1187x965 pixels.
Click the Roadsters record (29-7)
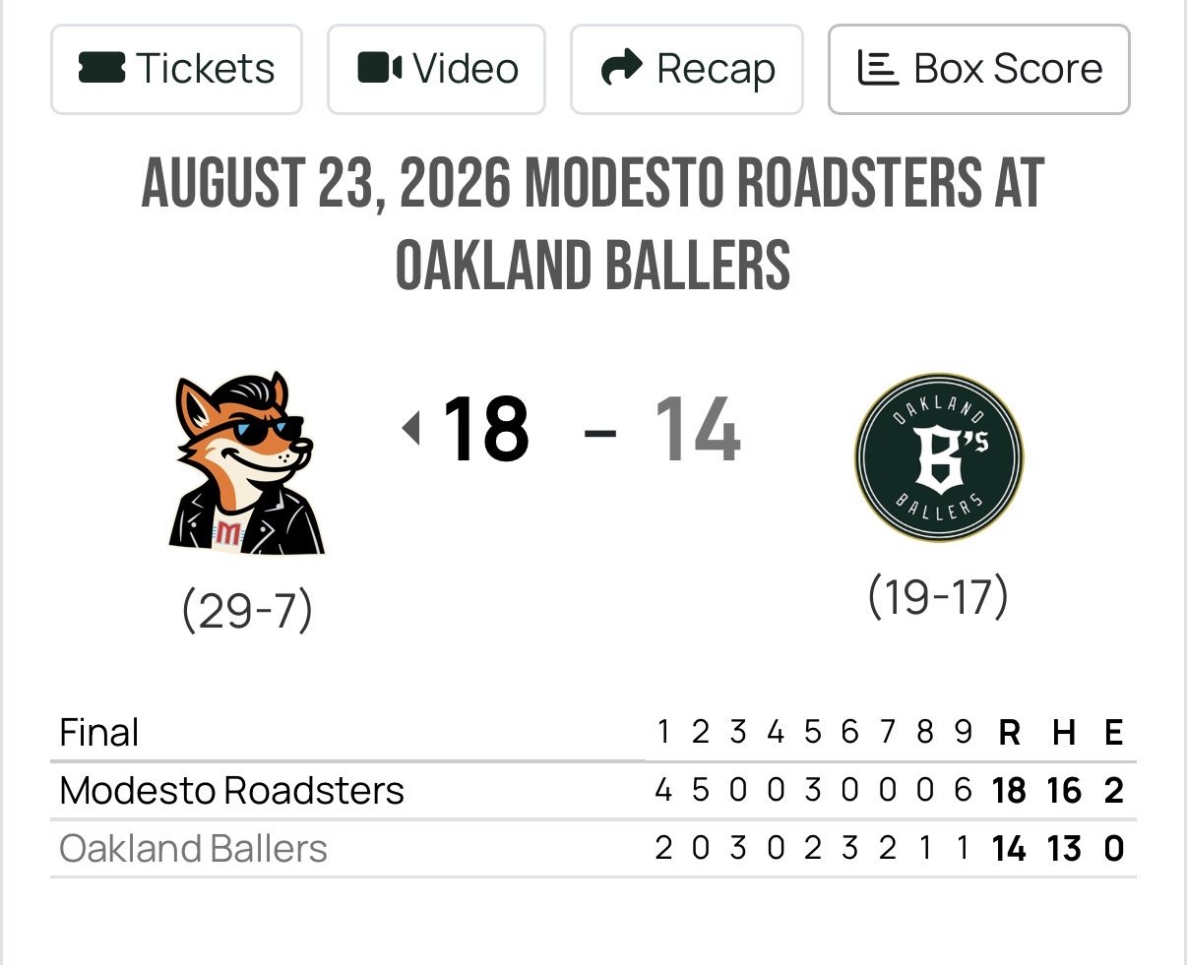(247, 610)
